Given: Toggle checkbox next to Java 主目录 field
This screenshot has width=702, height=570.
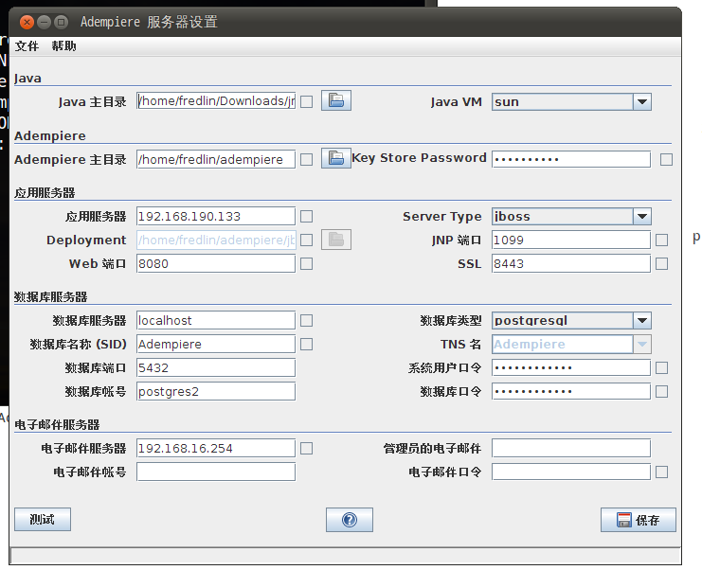Looking at the screenshot, I should [307, 102].
